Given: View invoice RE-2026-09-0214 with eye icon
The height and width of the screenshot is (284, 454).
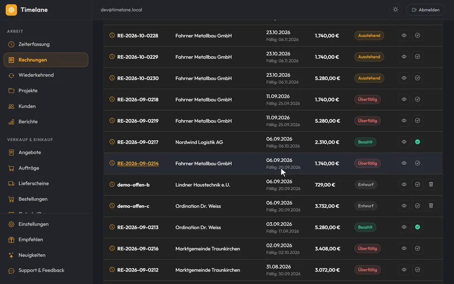Looking at the screenshot, I should point(404,163).
